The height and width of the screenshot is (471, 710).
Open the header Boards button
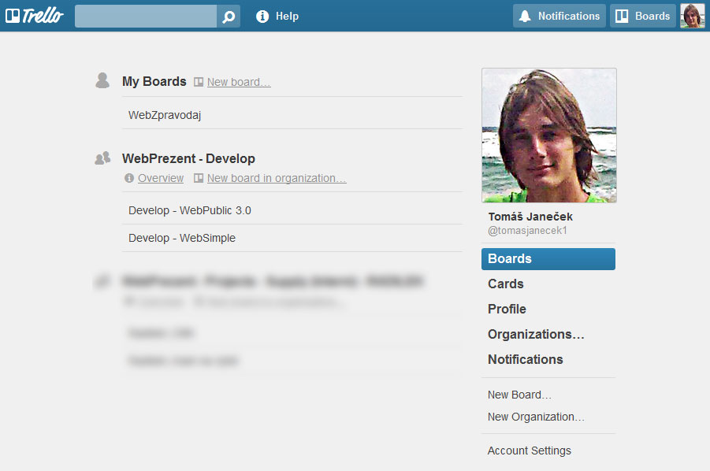(642, 16)
